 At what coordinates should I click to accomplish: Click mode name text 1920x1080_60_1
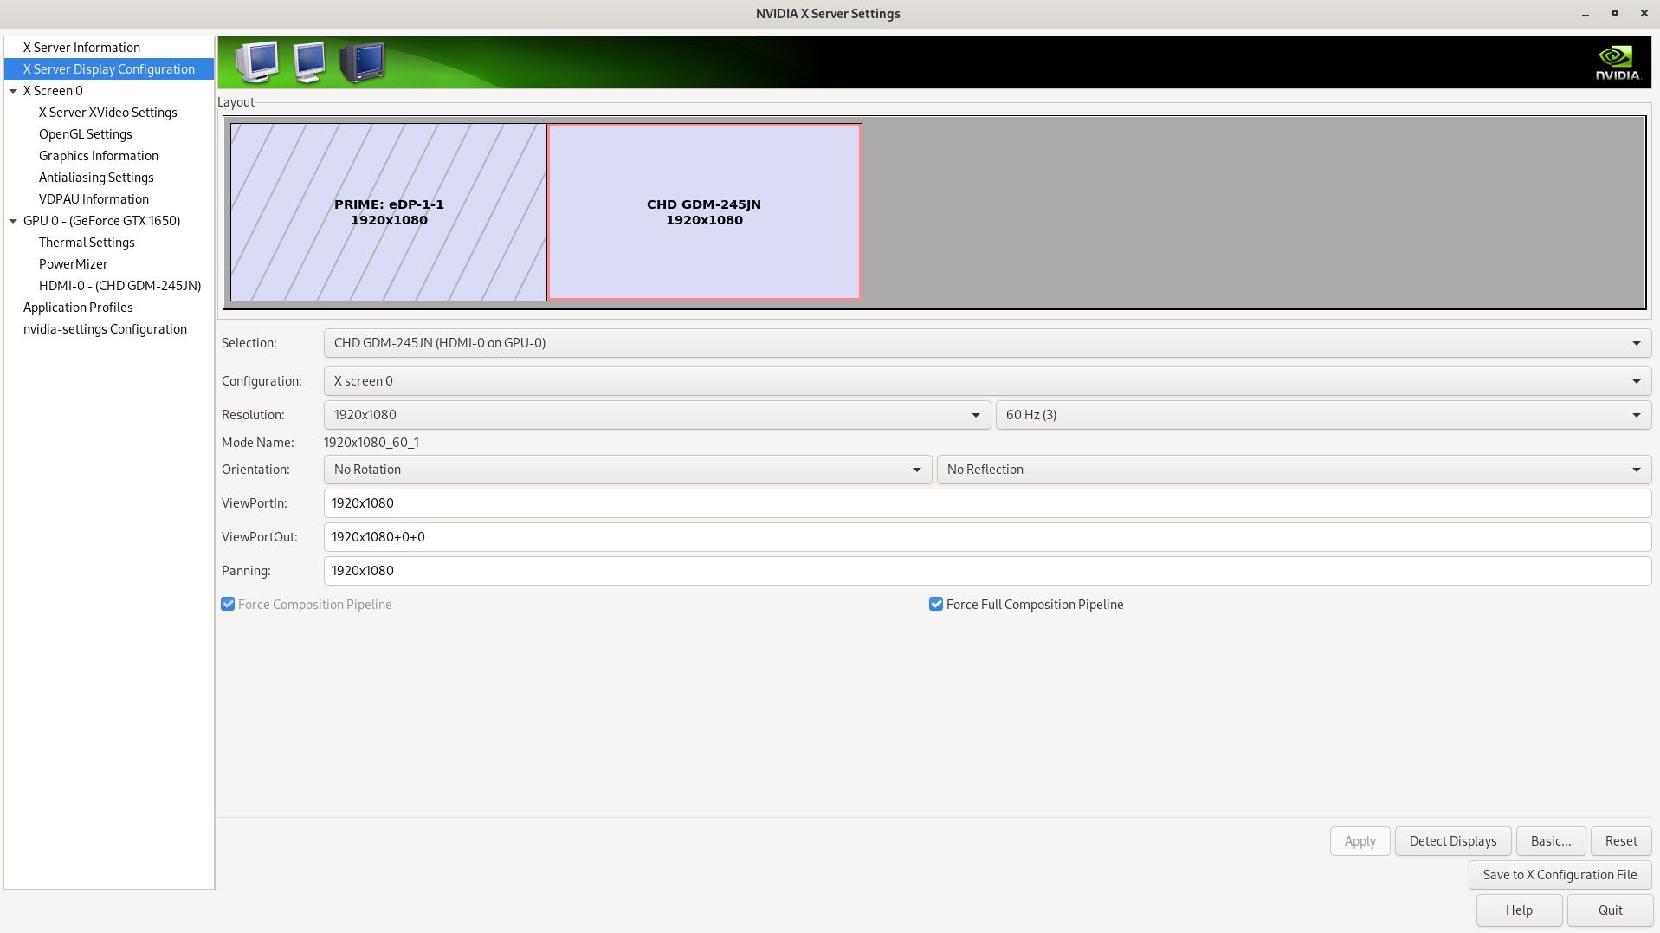pyautogui.click(x=371, y=443)
